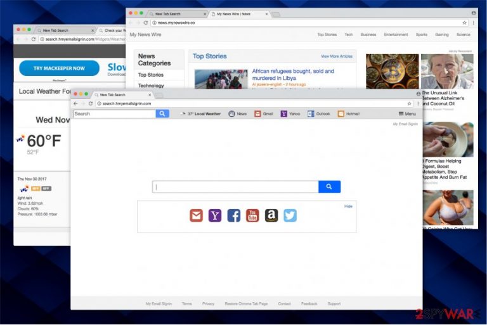Image resolution: width=487 pixels, height=325 pixels.
Task: Open the YouTube shortcut icon
Action: click(x=252, y=215)
